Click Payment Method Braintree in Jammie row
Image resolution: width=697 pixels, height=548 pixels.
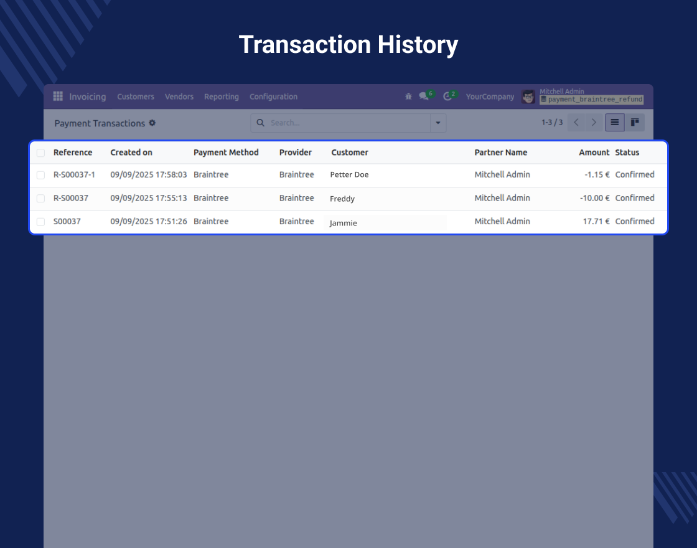pyautogui.click(x=211, y=221)
